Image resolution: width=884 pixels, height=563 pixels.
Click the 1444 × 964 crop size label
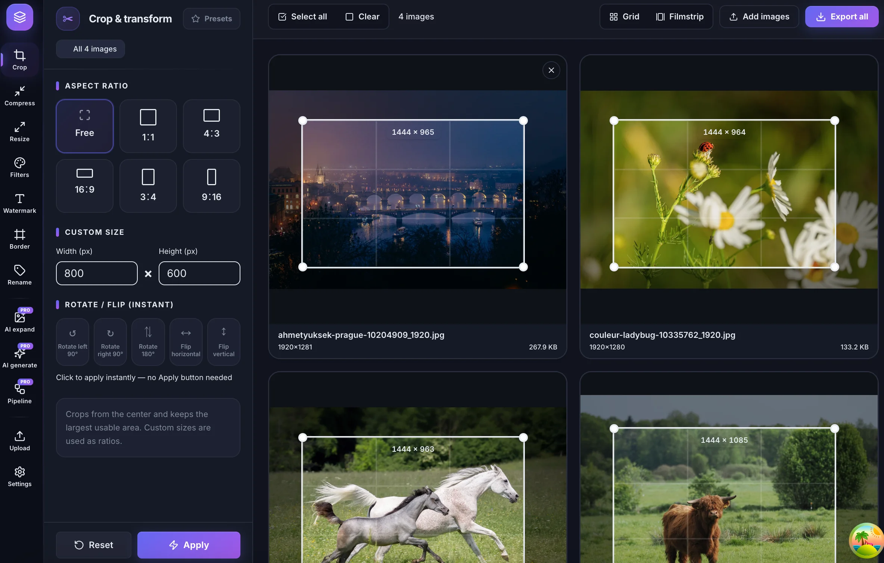point(724,132)
